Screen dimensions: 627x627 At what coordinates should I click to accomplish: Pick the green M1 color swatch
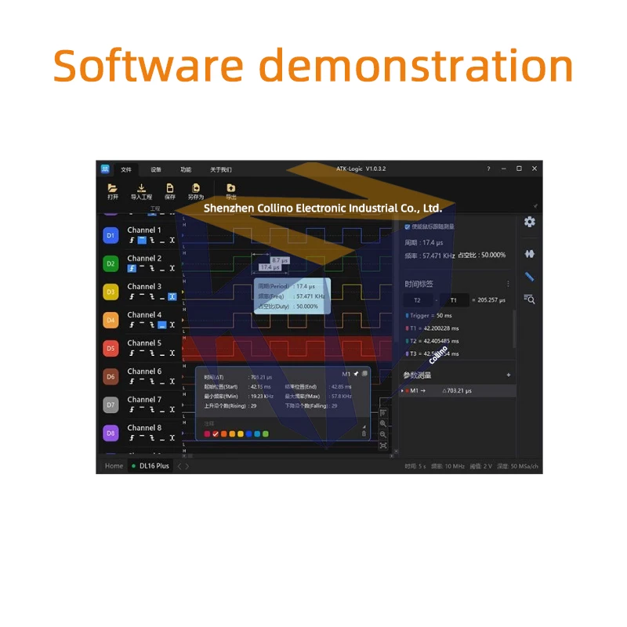tap(266, 434)
